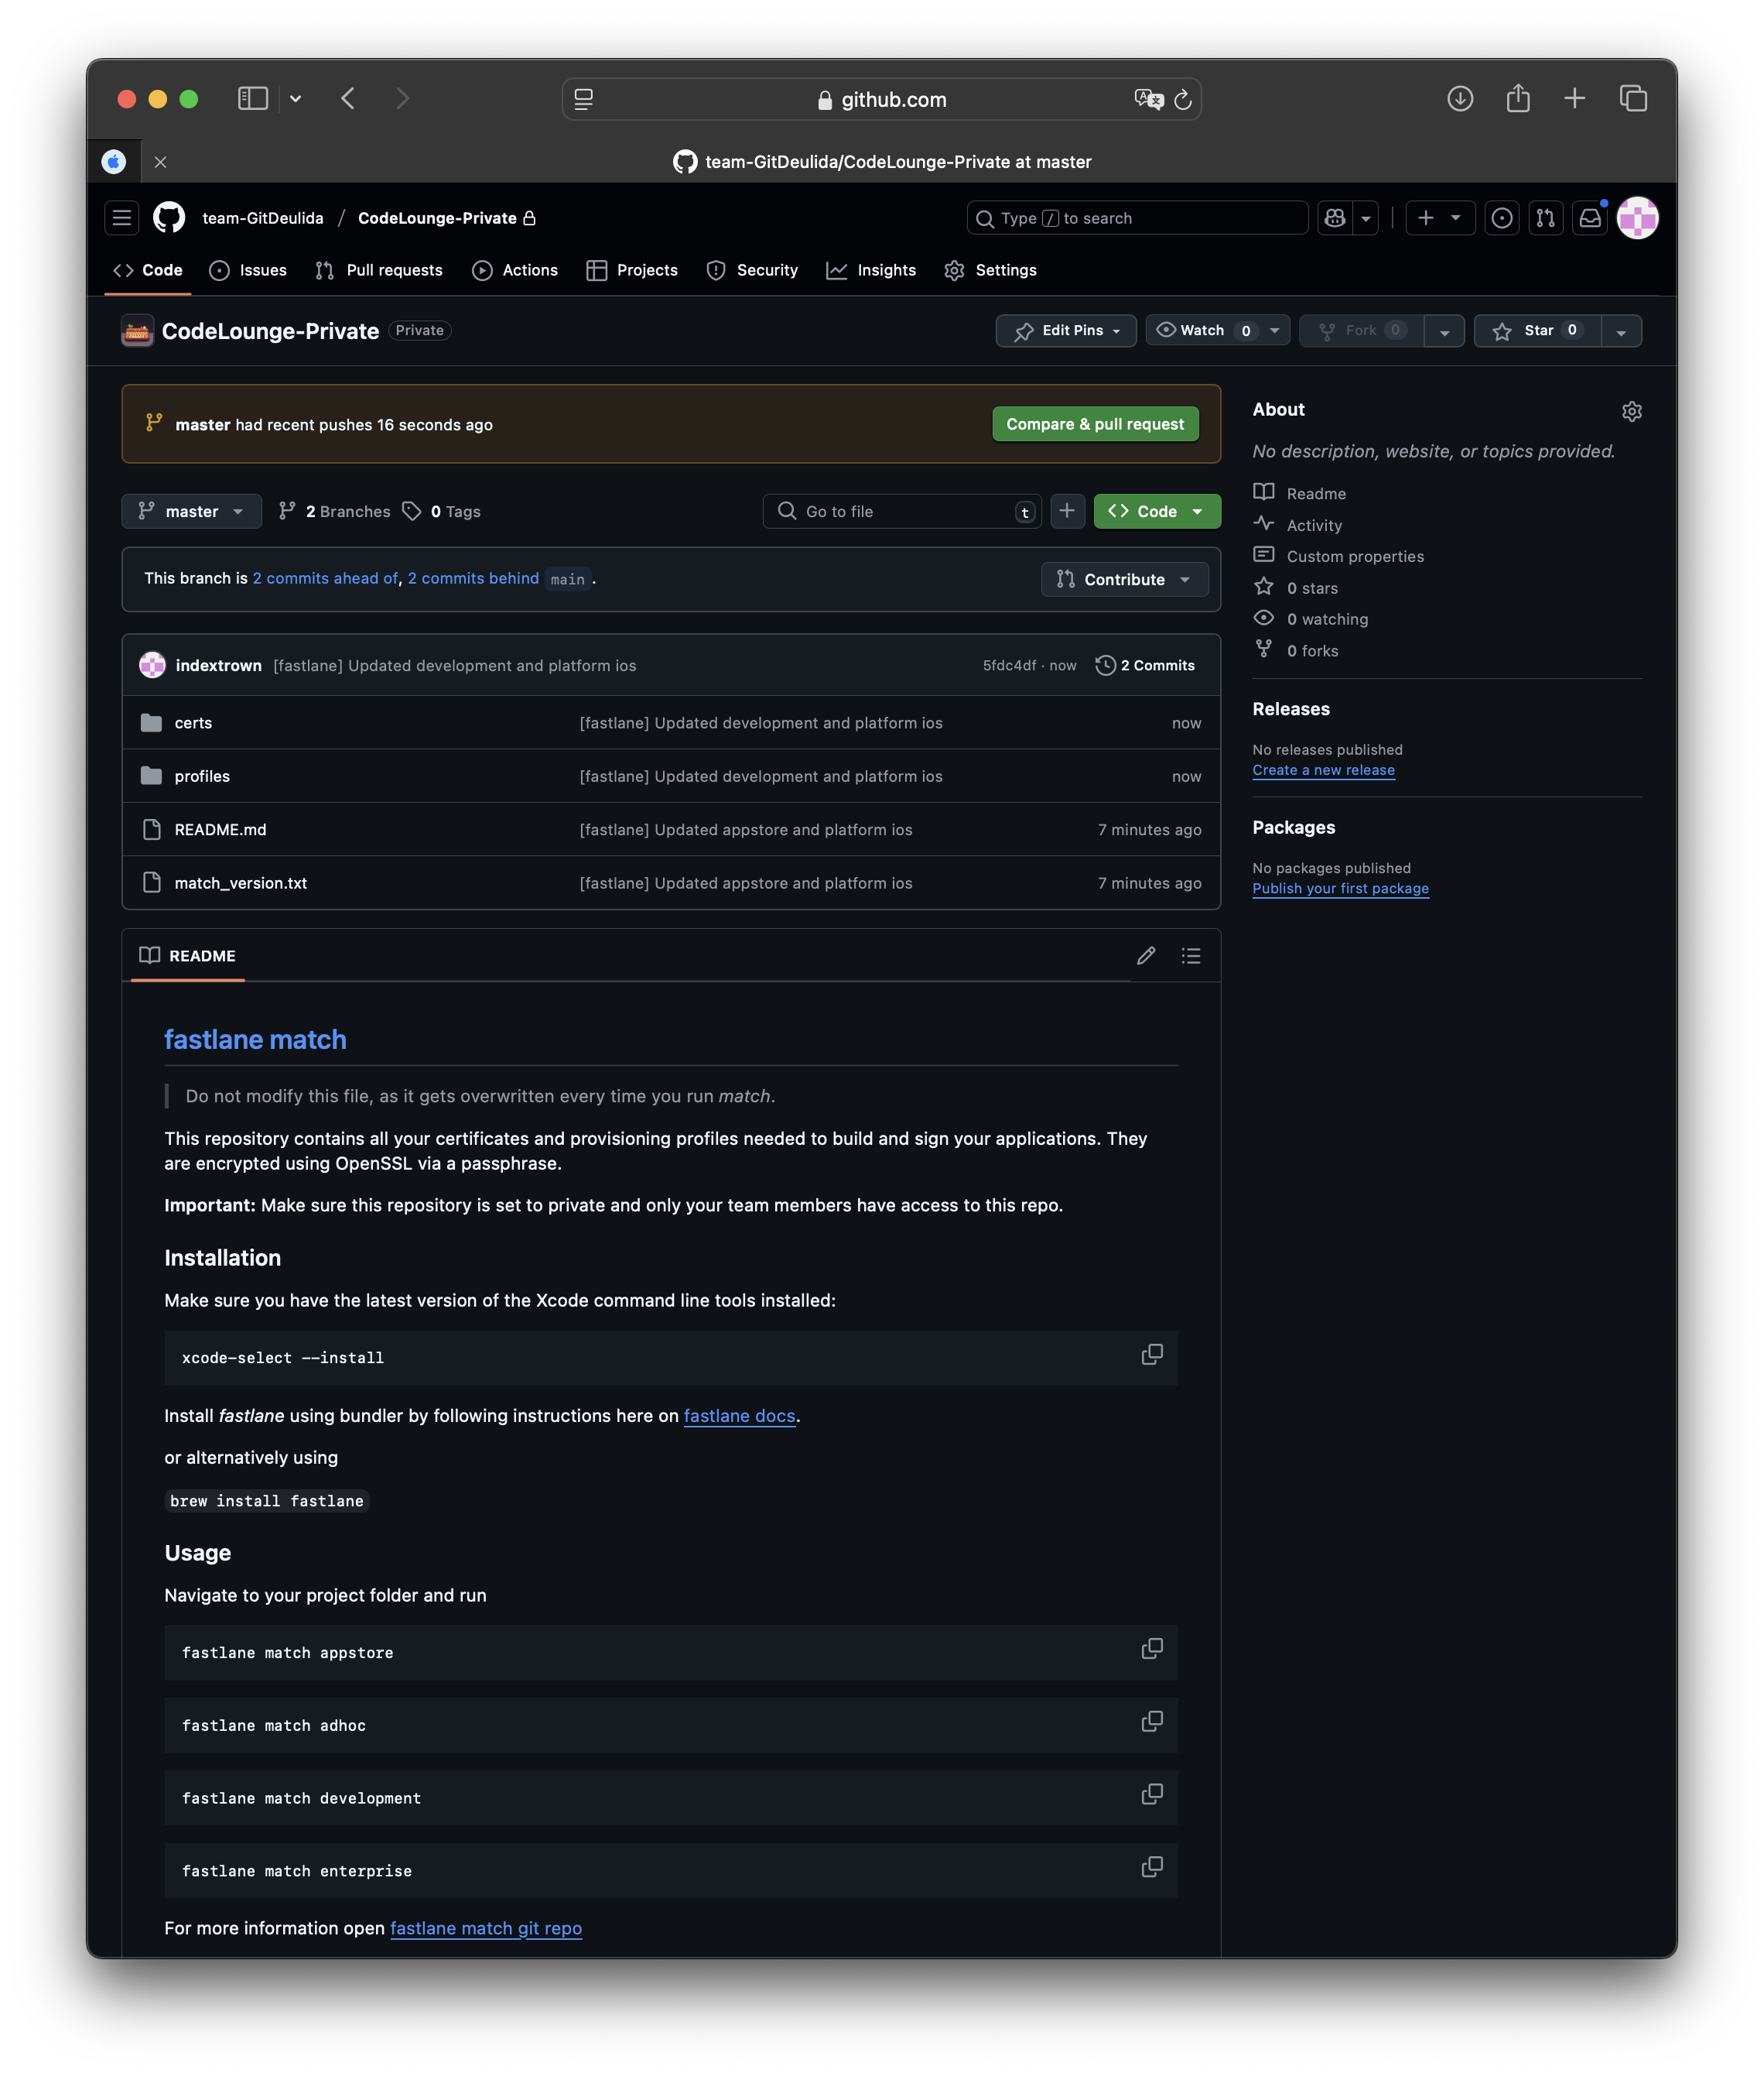This screenshot has width=1764, height=2073.
Task: Switch to the Code tab
Action: (x=148, y=270)
